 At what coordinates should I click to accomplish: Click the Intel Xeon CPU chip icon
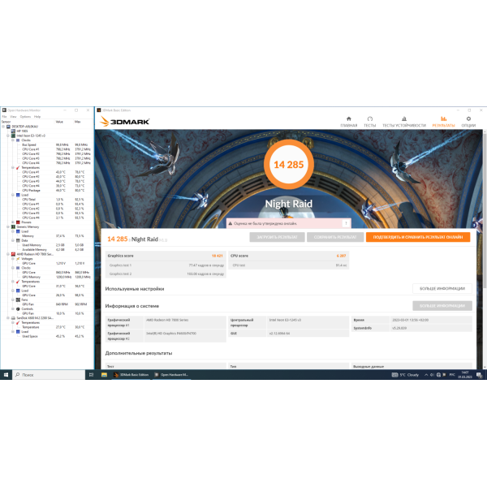click(13, 136)
